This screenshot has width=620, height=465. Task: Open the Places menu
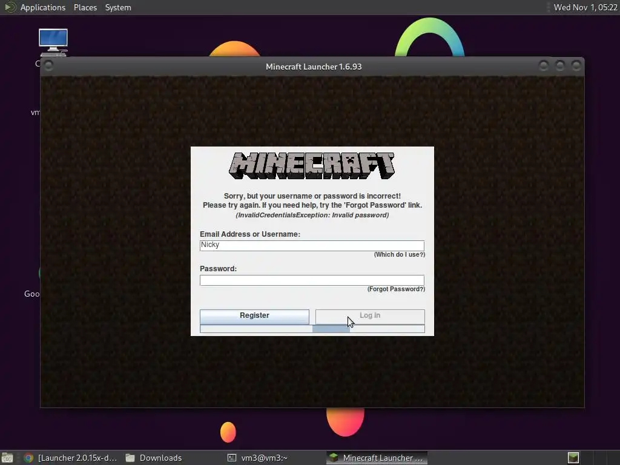(x=85, y=7)
